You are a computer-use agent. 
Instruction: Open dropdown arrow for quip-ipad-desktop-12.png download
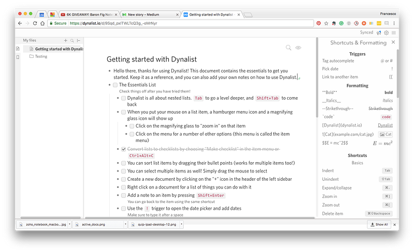[182, 224]
